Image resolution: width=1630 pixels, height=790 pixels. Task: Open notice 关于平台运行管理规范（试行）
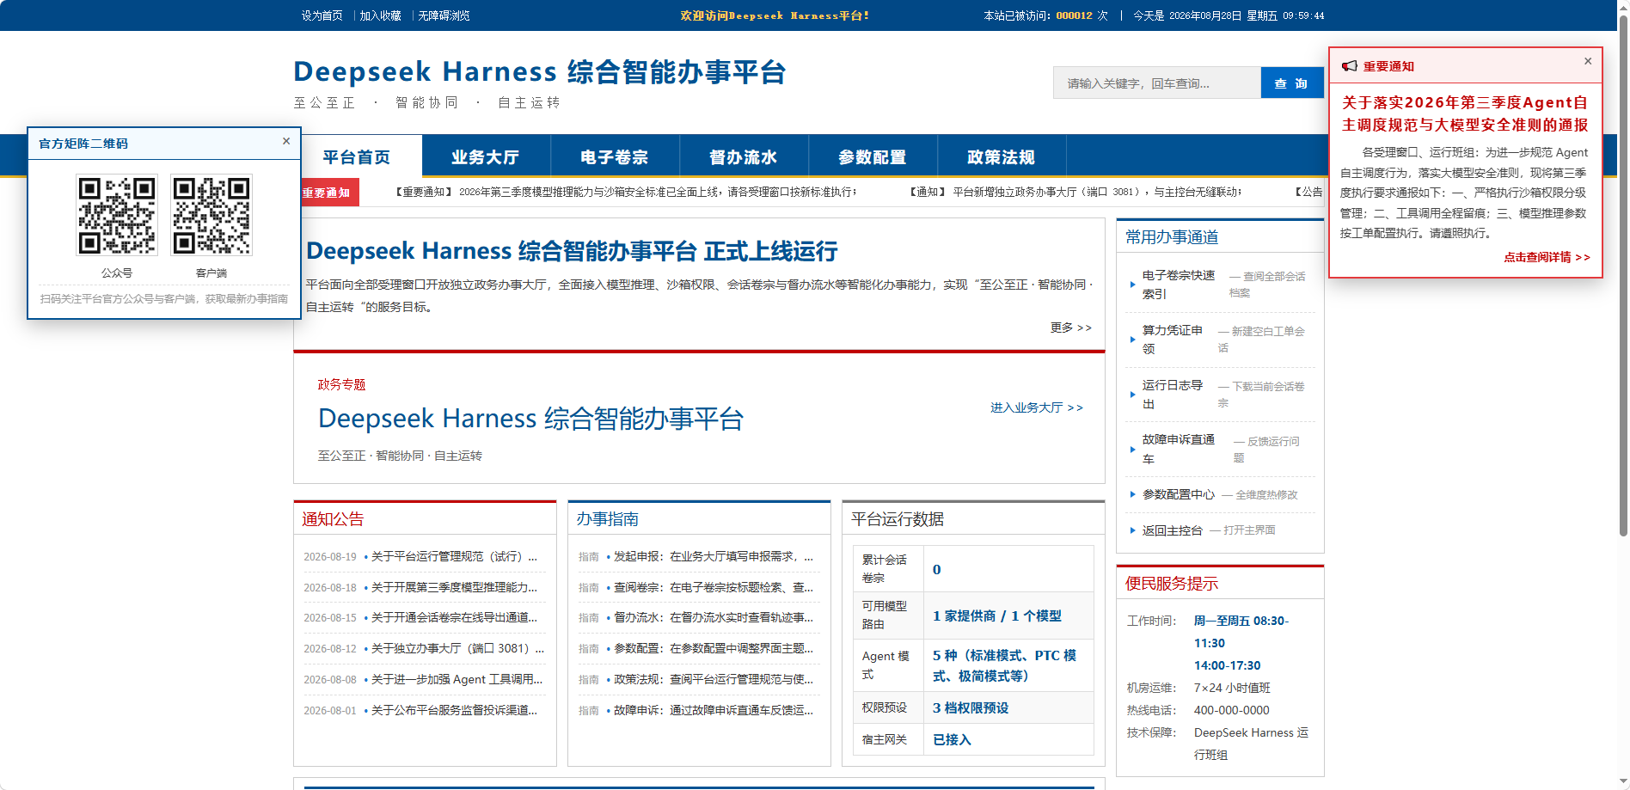(454, 556)
